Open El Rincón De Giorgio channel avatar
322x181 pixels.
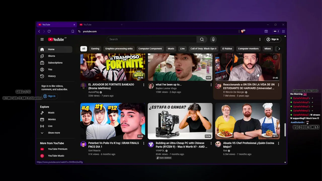click(218, 86)
